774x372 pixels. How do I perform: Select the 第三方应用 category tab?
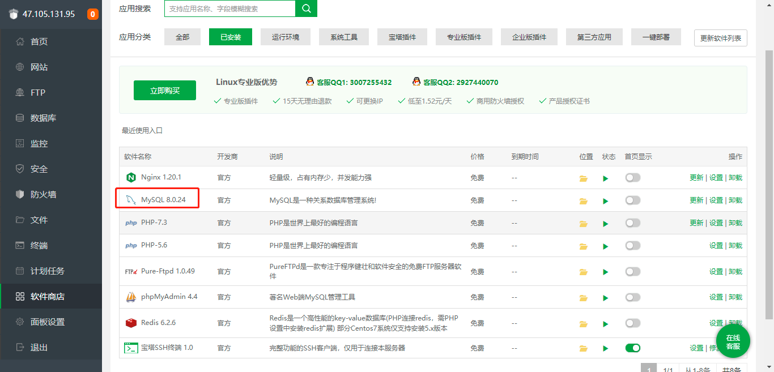click(594, 37)
